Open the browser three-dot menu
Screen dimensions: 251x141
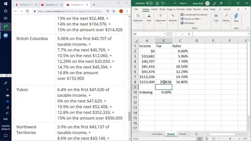click(127, 11)
